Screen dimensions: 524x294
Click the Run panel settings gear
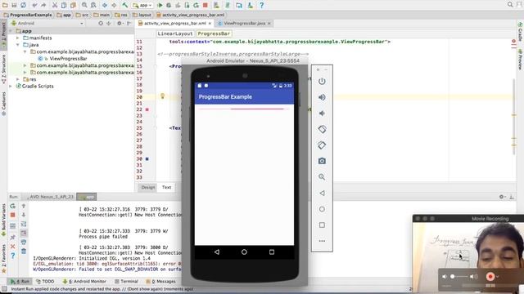point(501,197)
